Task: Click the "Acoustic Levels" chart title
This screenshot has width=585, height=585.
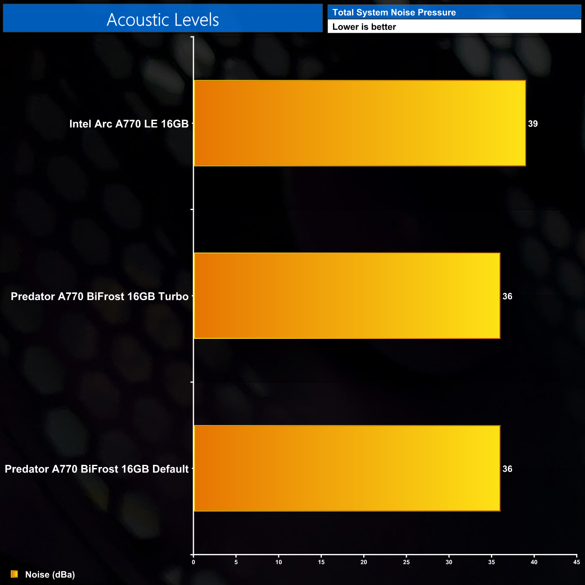Action: (162, 19)
